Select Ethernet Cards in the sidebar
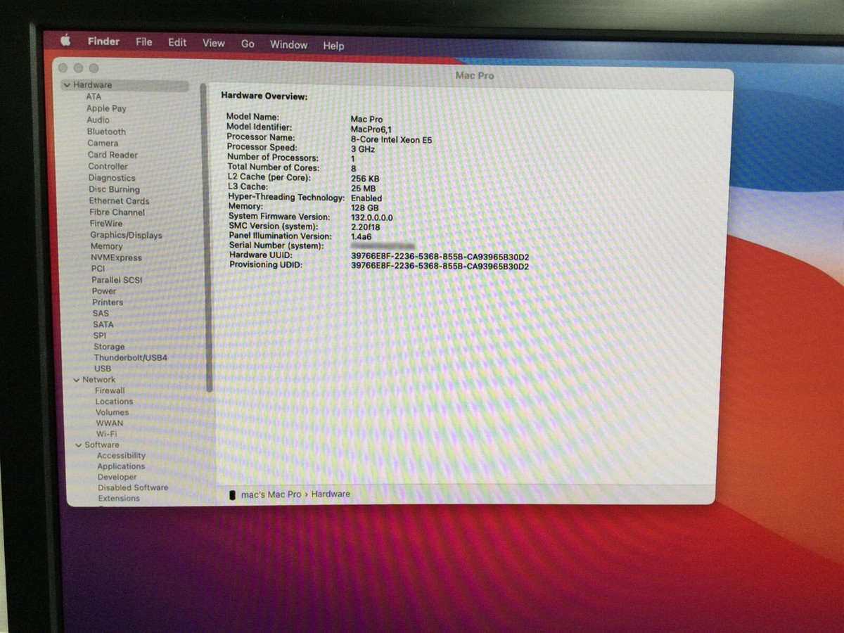 point(119,200)
